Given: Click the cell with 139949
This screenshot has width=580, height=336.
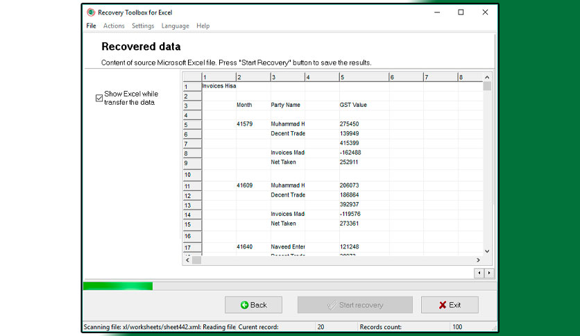Looking at the screenshot, I should tap(364, 133).
